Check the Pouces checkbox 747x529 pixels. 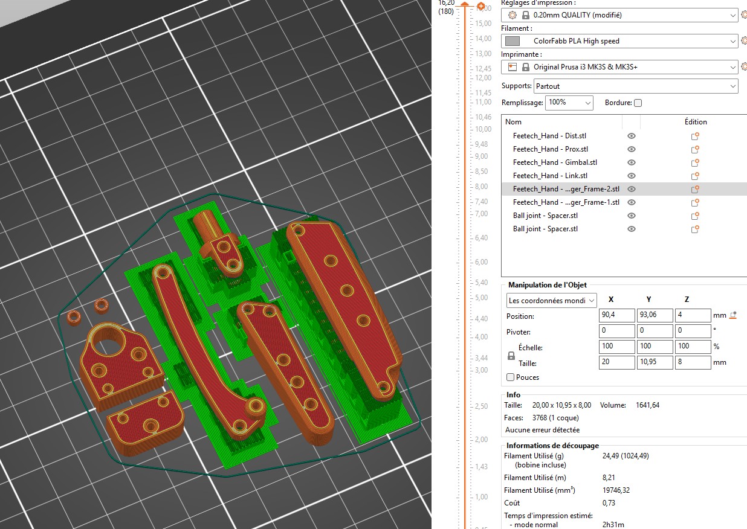coord(511,377)
